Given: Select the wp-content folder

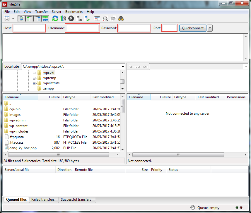Looking at the screenshot, I should click(x=18, y=126).
